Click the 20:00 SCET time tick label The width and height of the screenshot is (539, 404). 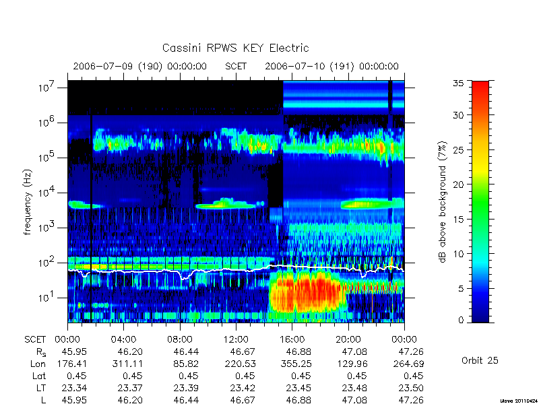pos(348,340)
